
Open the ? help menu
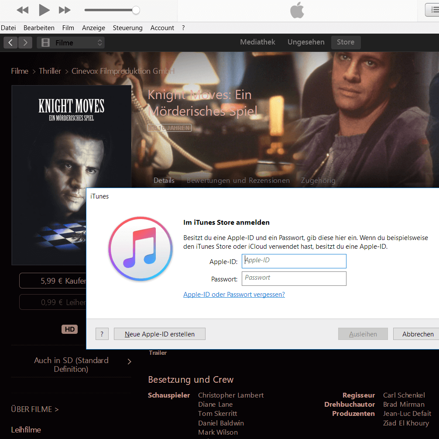pyautogui.click(x=183, y=28)
